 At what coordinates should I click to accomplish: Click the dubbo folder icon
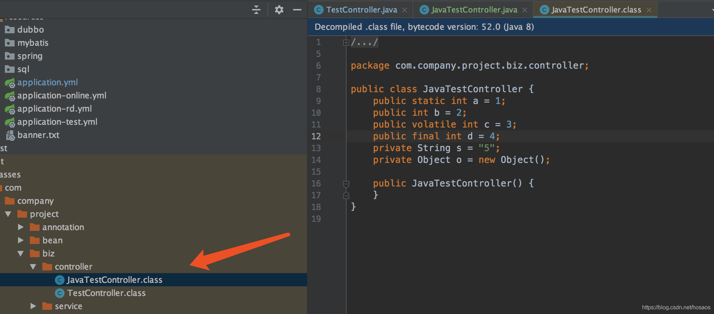point(10,30)
